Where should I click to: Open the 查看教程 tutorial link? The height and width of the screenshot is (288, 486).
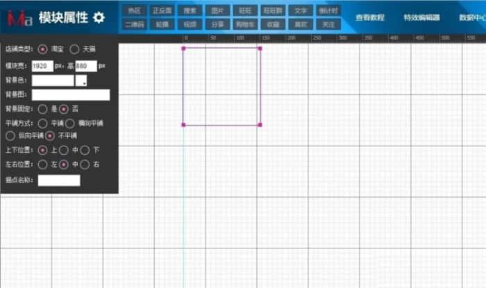pyautogui.click(x=369, y=17)
